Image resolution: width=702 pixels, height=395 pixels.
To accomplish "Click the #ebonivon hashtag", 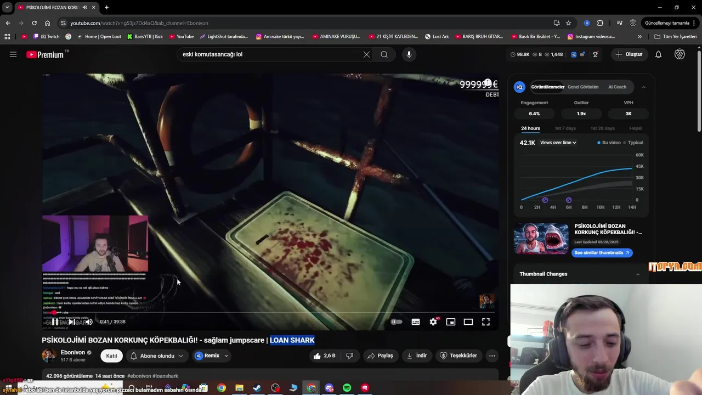I will click(x=139, y=376).
